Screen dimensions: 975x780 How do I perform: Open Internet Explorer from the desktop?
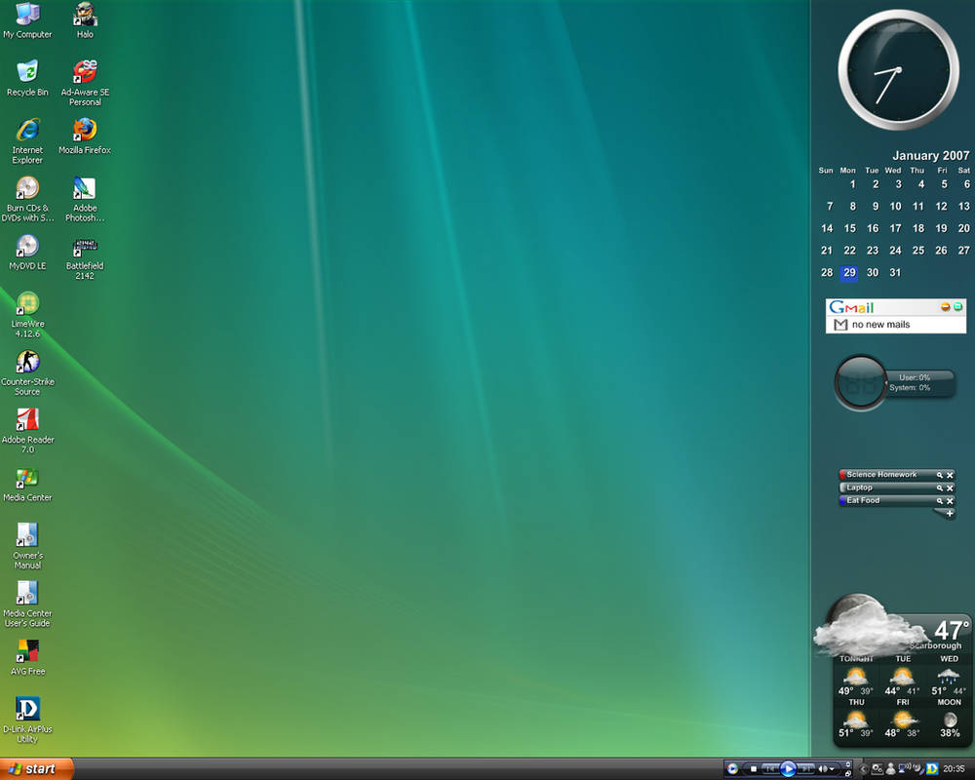pos(27,141)
